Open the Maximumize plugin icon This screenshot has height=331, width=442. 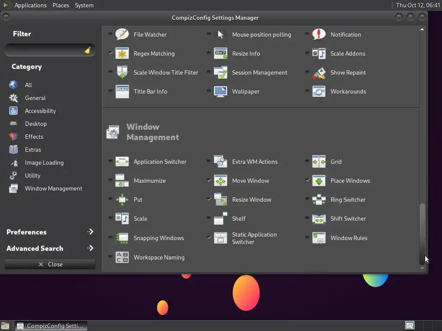pos(122,181)
